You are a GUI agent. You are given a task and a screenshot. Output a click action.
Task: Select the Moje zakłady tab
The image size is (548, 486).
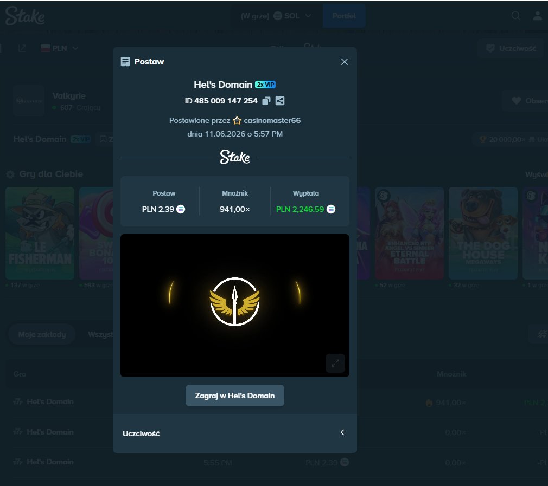point(42,334)
